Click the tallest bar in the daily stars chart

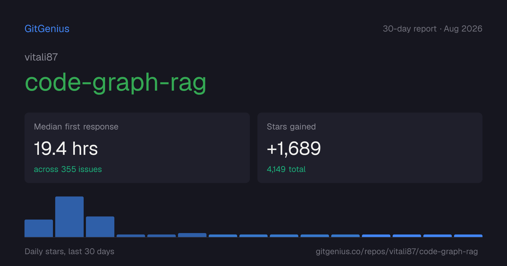[69, 217]
